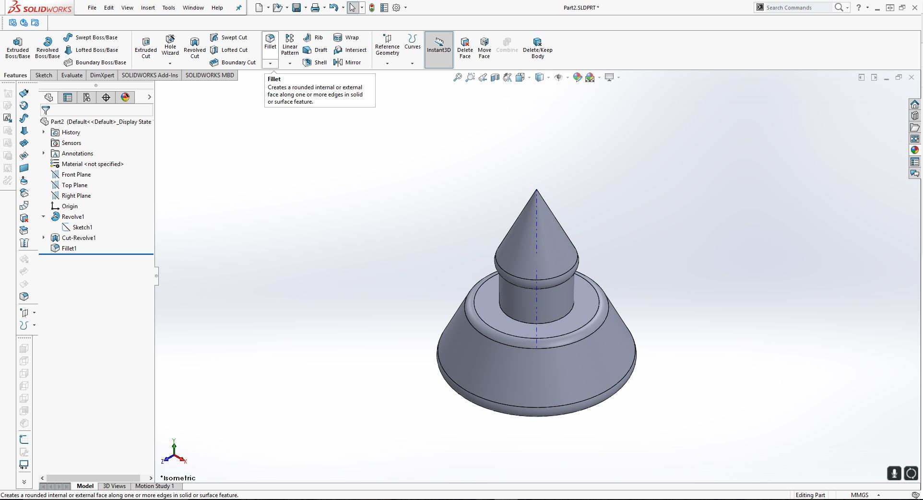
Task: Select Boundary Boss/Base
Action: point(95,62)
